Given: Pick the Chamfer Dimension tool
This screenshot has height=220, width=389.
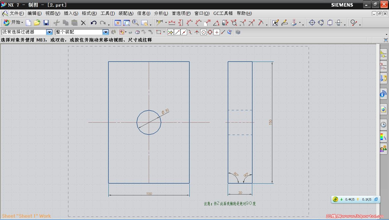Looking at the screenshot, I should [x=207, y=23].
